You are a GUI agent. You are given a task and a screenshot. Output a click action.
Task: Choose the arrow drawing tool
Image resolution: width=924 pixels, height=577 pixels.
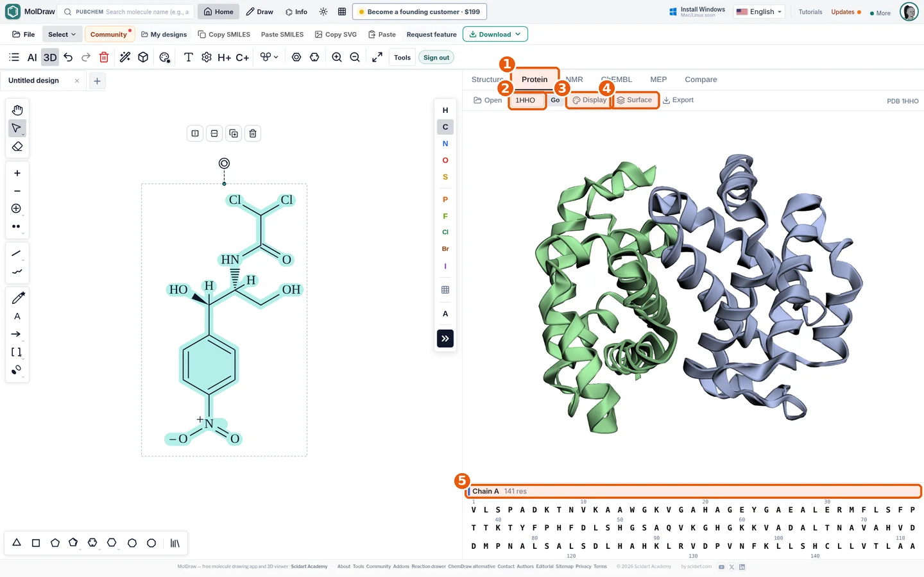(x=17, y=334)
